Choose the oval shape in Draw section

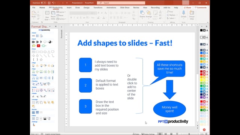tap(45, 52)
